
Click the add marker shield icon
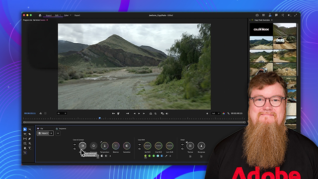click(x=118, y=114)
